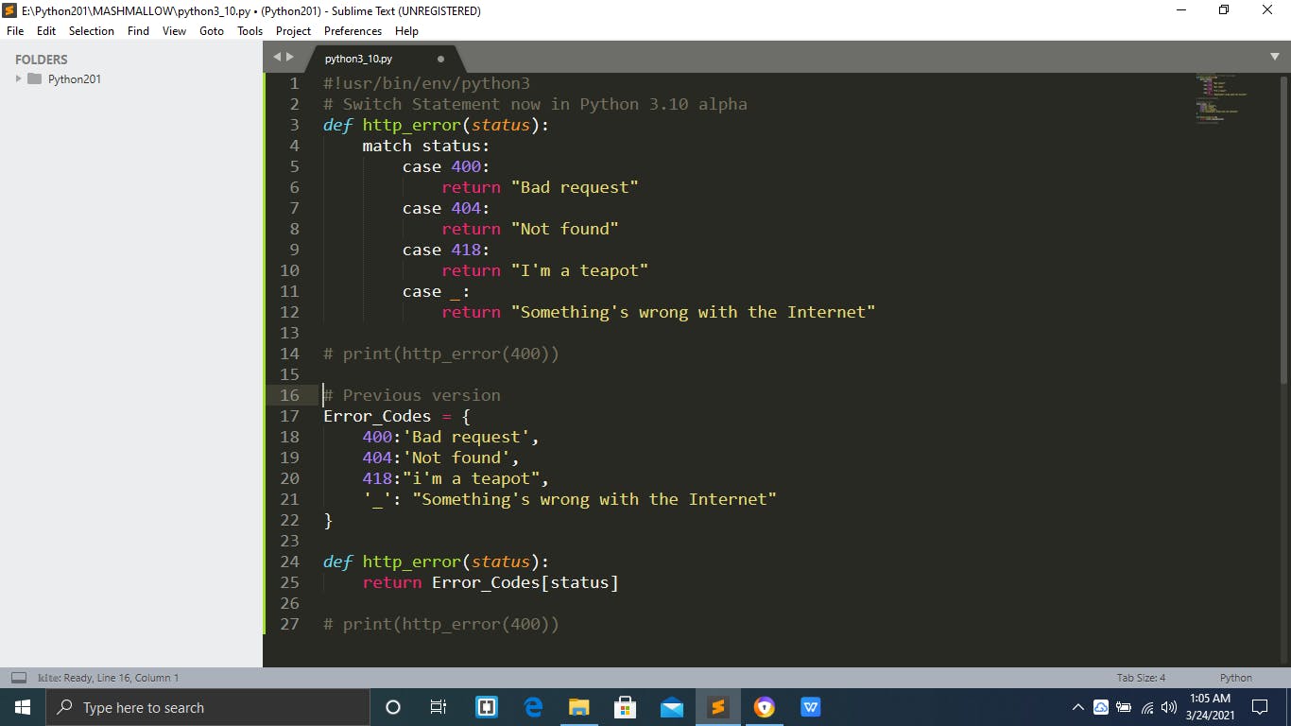
Task: Open Task View on taskbar
Action: (x=439, y=707)
